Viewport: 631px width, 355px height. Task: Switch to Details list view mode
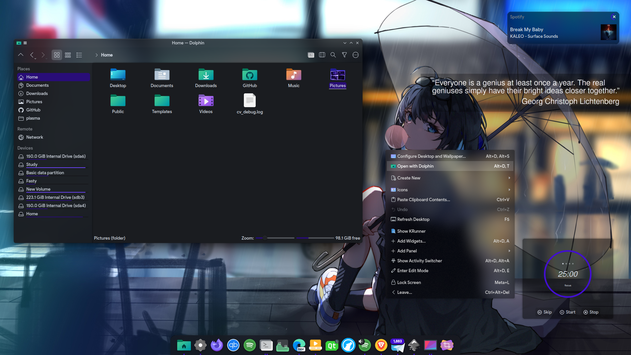click(79, 55)
